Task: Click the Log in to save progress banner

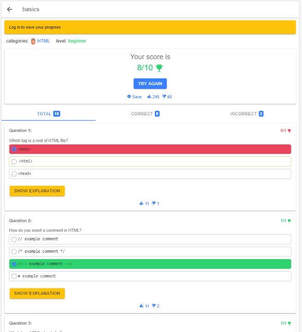Action: point(150,27)
